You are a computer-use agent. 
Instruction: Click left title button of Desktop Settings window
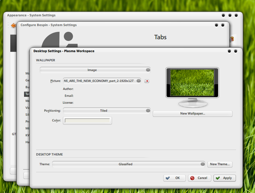pos(229,51)
